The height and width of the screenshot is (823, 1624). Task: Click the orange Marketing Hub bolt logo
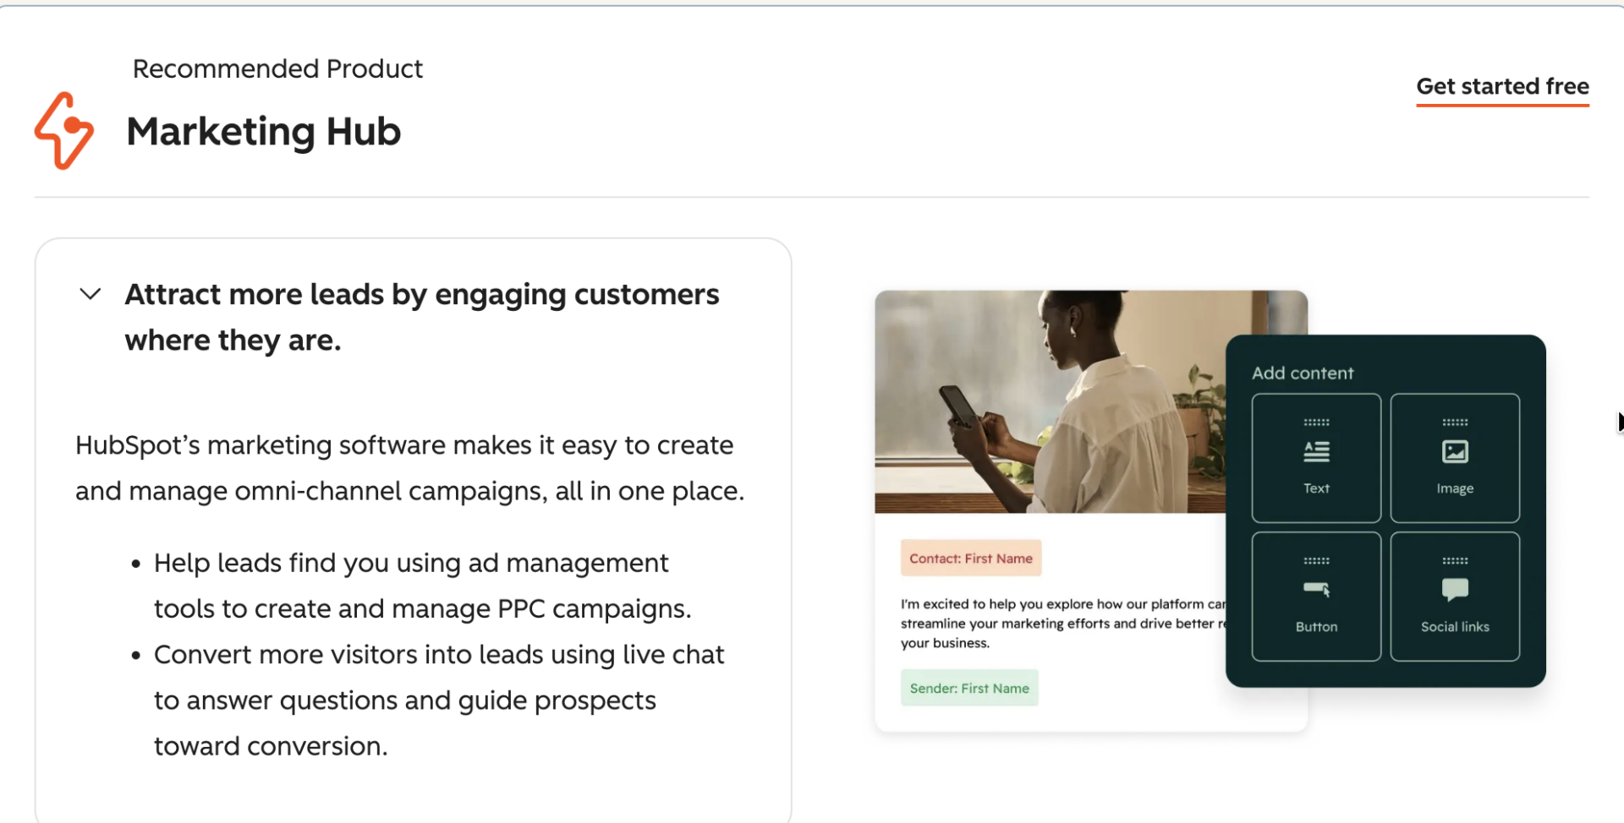click(64, 131)
